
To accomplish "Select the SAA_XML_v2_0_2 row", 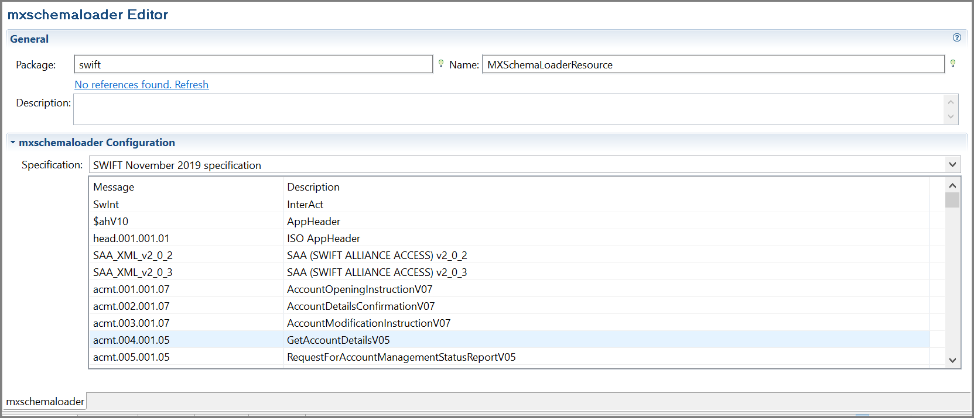I will tap(509, 255).
